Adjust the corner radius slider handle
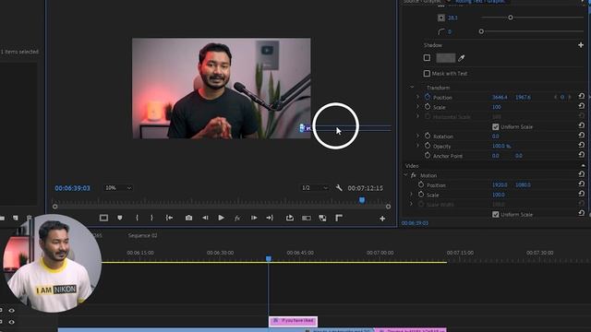 click(x=481, y=31)
